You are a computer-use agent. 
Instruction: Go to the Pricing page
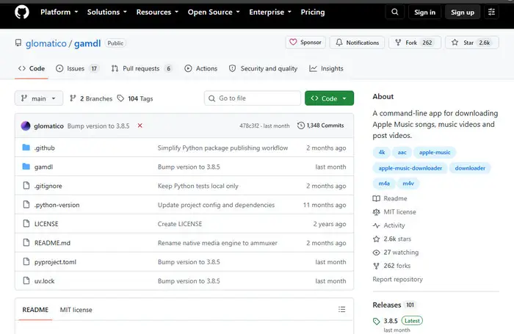pyautogui.click(x=313, y=12)
